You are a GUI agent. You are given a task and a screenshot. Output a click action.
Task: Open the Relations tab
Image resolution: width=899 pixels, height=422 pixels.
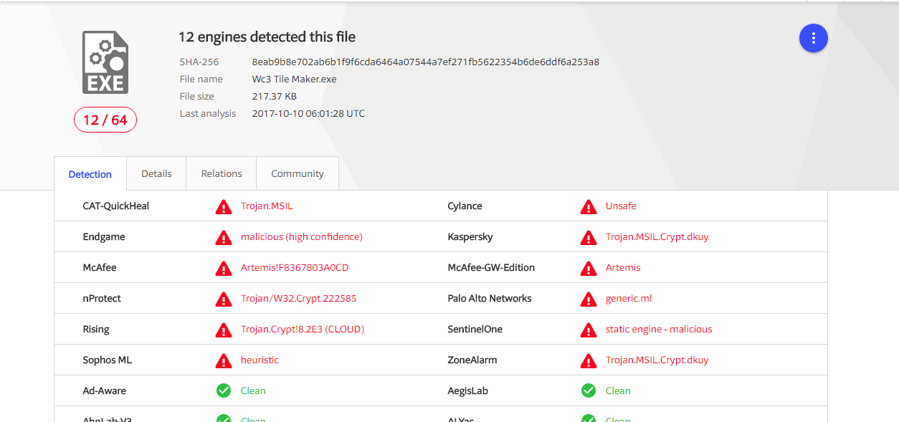tap(222, 173)
